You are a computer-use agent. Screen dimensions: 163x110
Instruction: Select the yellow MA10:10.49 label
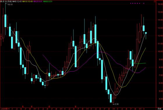pos(27,1)
